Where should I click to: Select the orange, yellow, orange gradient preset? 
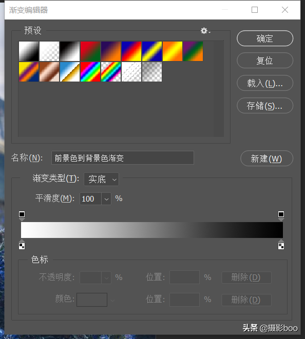[173, 51]
